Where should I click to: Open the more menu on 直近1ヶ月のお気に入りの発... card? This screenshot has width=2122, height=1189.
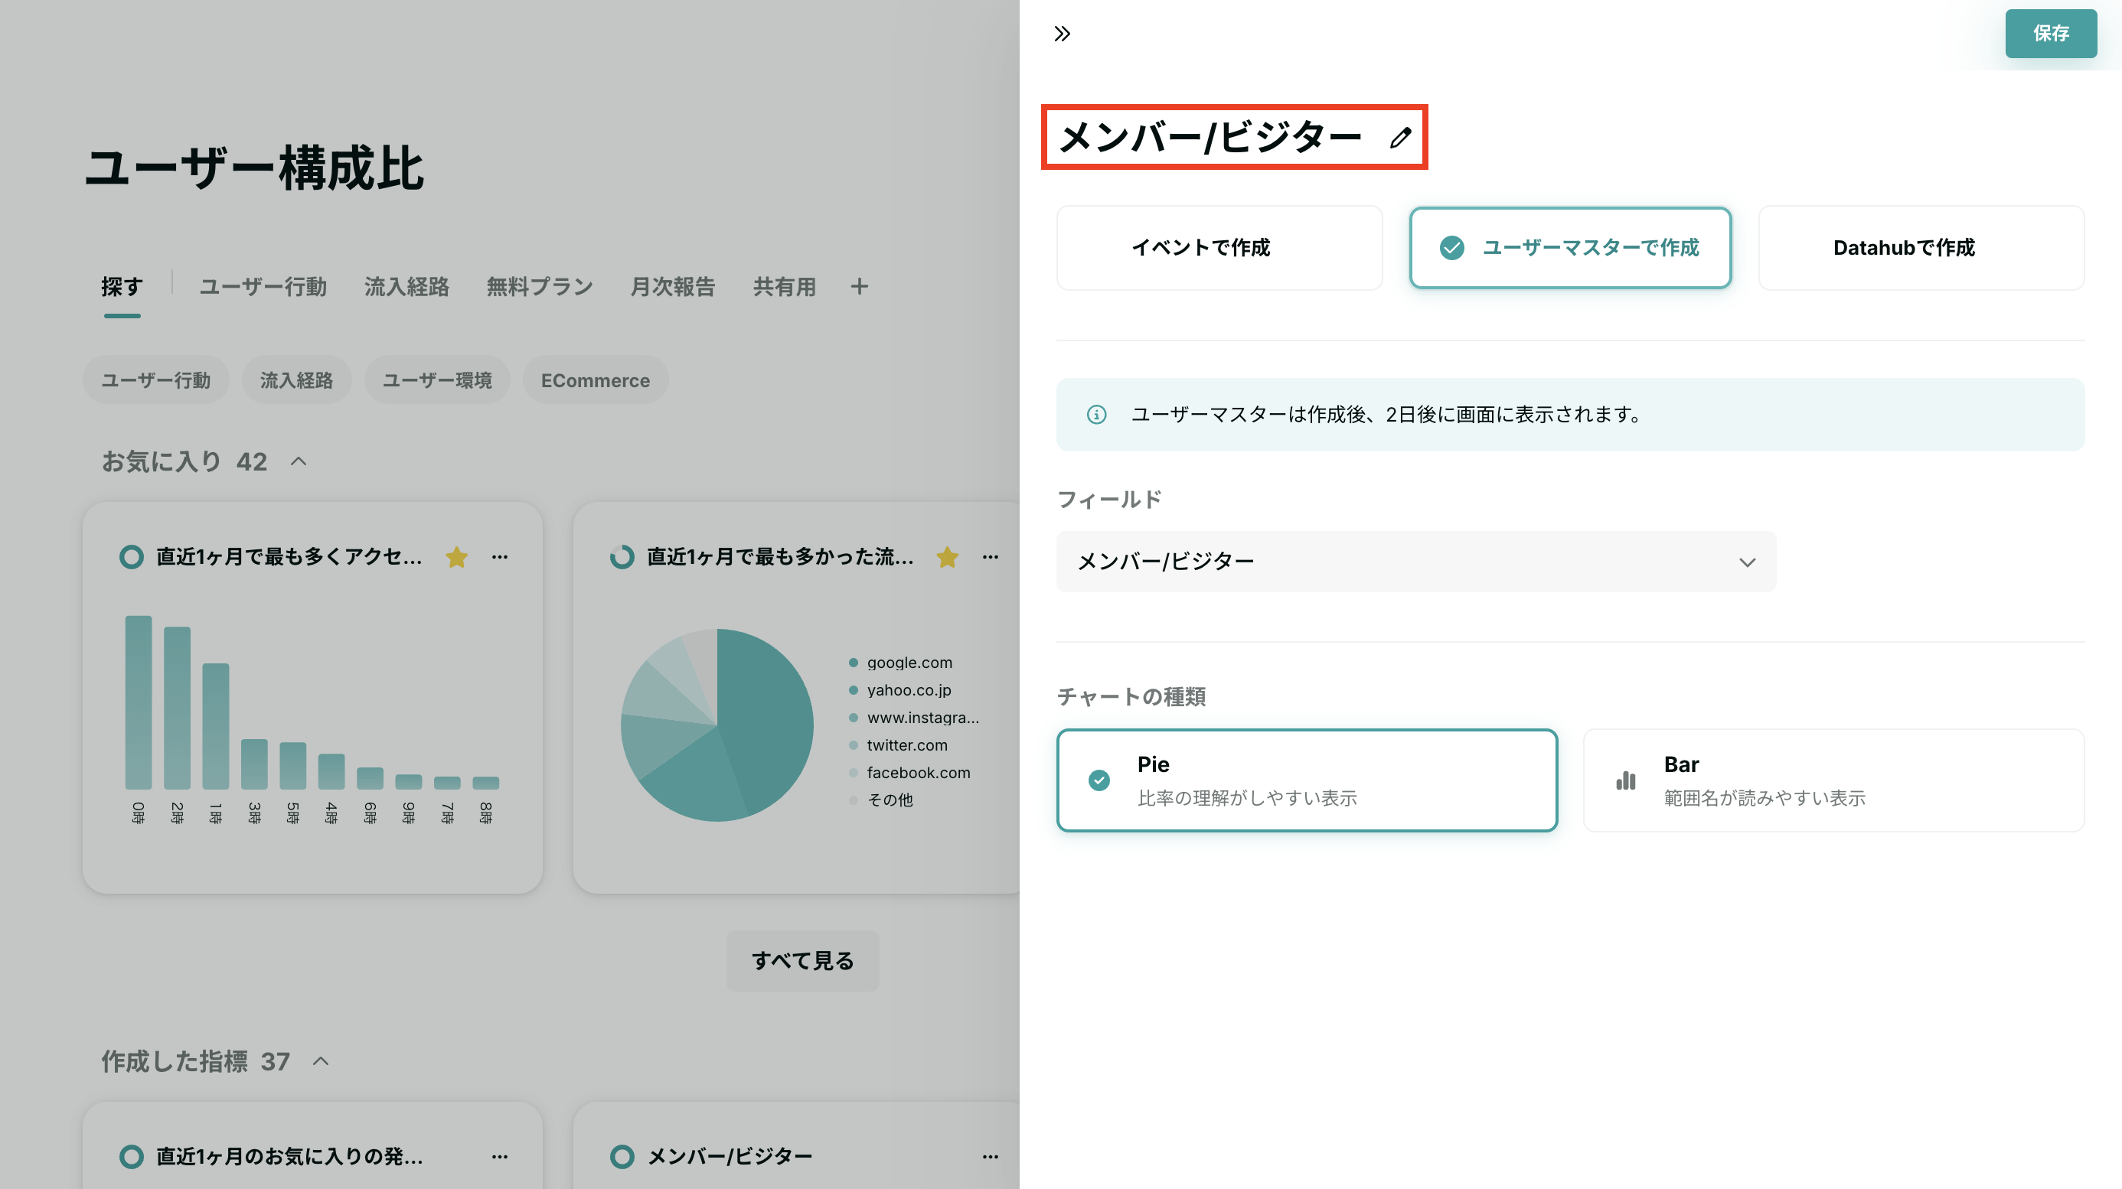click(x=500, y=1157)
